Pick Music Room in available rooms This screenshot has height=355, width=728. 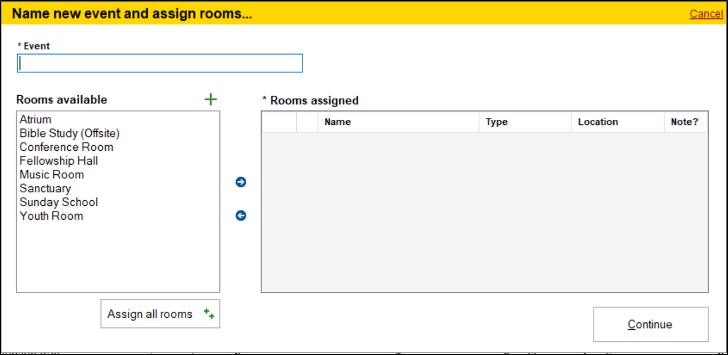(52, 174)
